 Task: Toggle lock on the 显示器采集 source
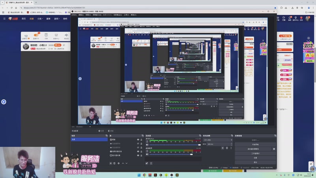point(141,155)
